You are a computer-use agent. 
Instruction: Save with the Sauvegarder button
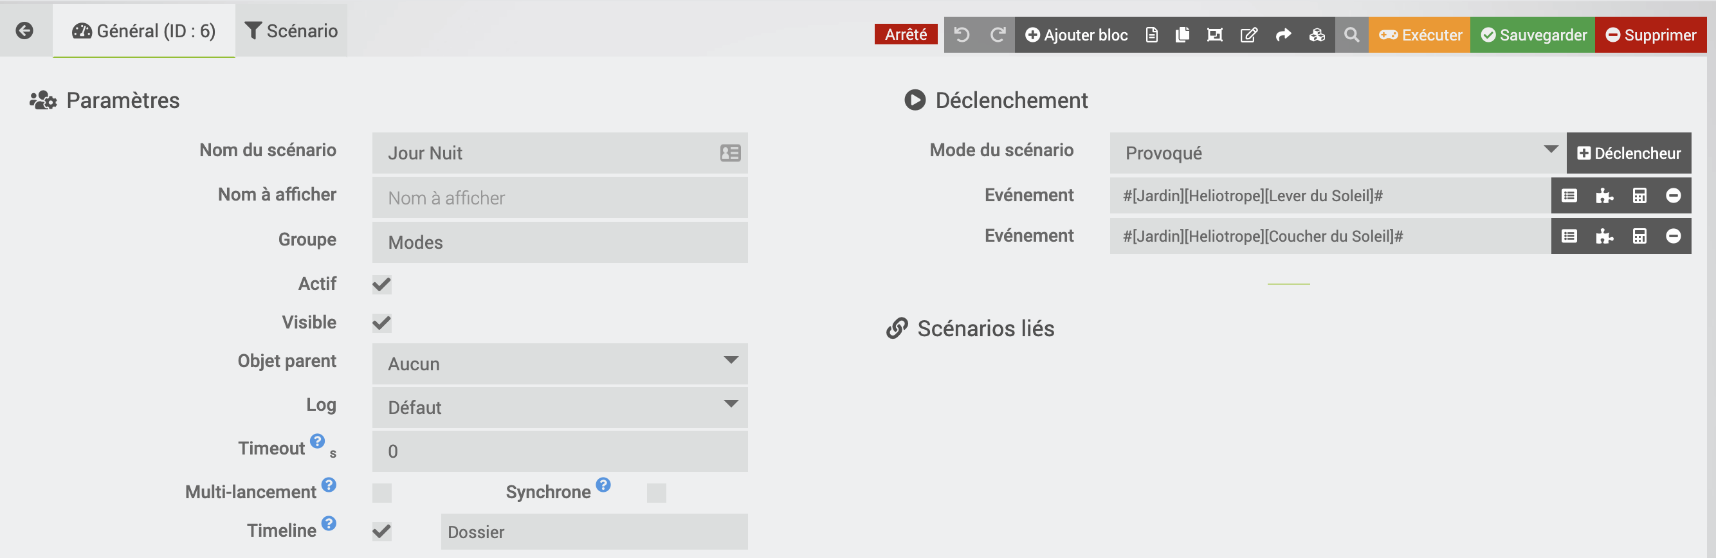point(1533,35)
